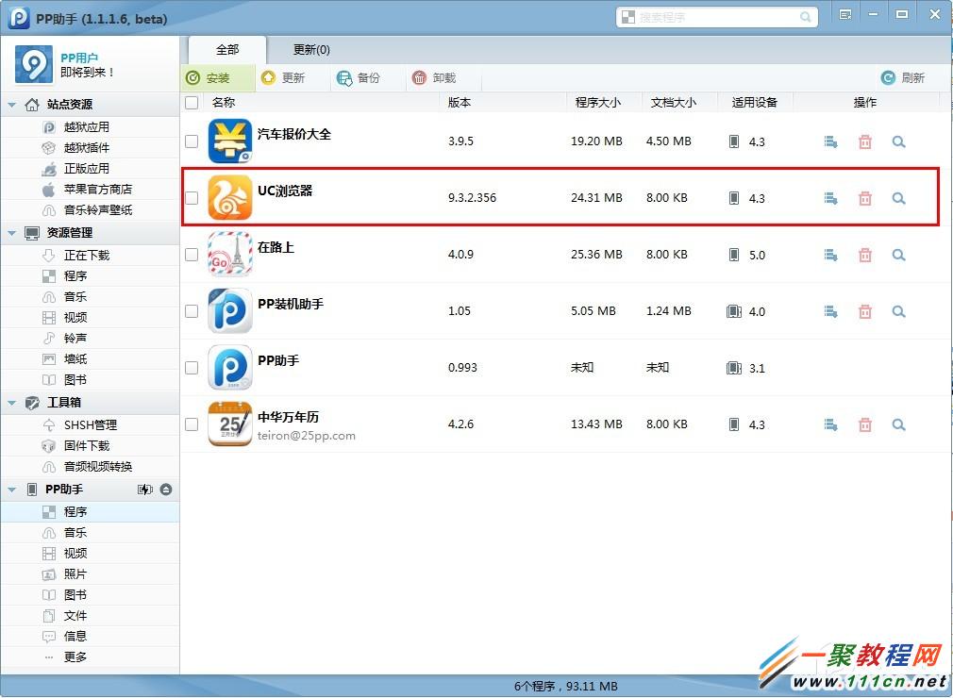Check the UC浏览器 row checkbox

point(191,198)
